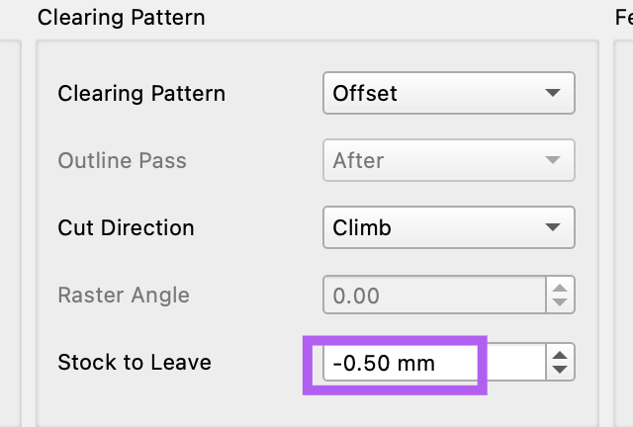
Task: Click the Raster Angle value field
Action: pyautogui.click(x=433, y=296)
